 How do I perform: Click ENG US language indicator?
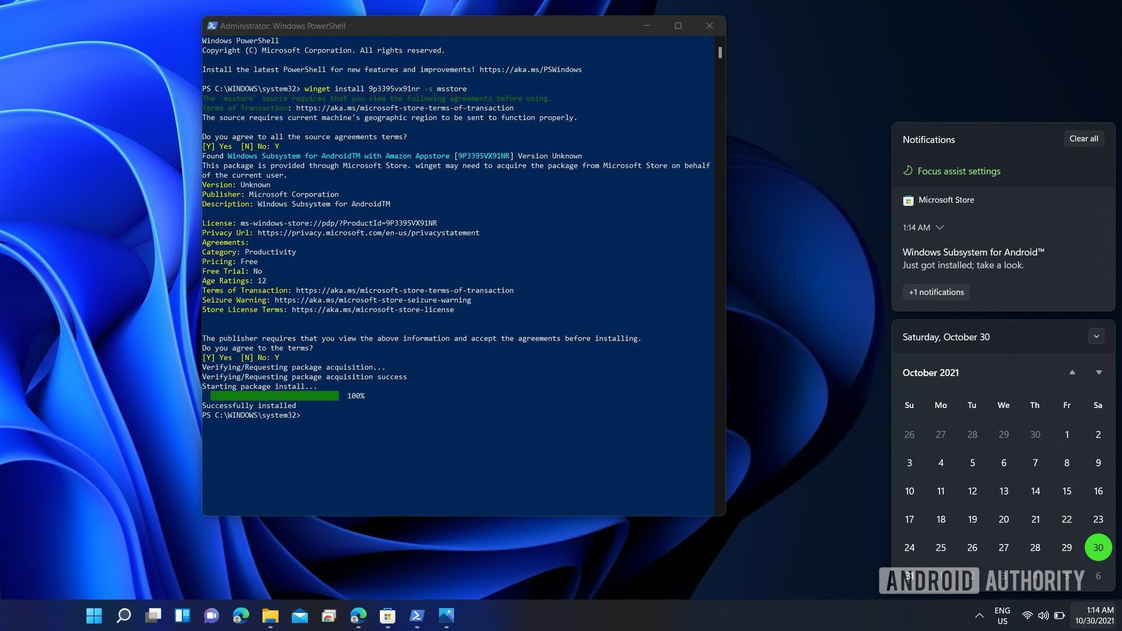point(1002,615)
